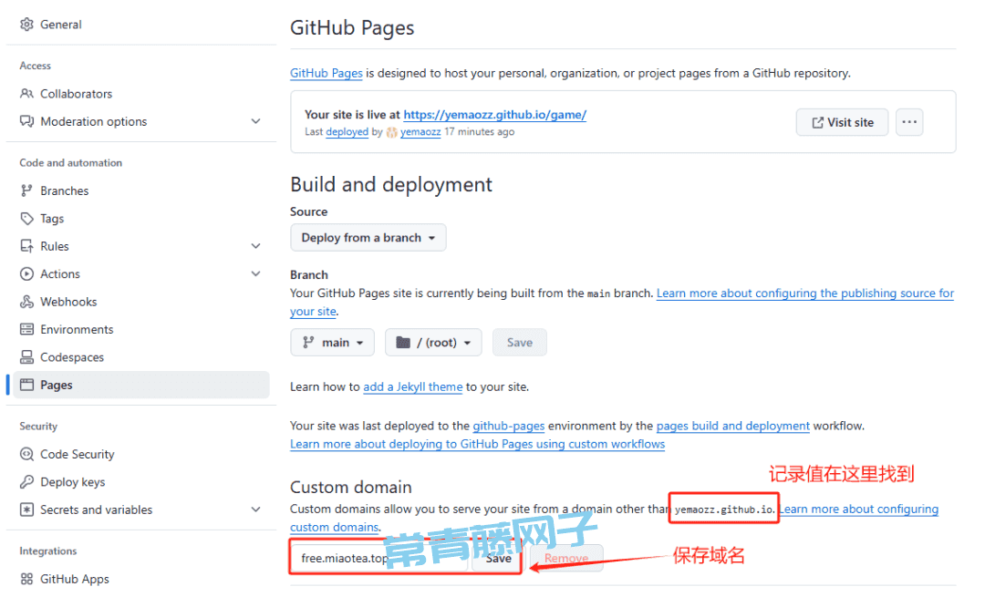Viewport: 985px width, 597px height.
Task: Open the main branch selector dropdown
Action: pyautogui.click(x=332, y=342)
